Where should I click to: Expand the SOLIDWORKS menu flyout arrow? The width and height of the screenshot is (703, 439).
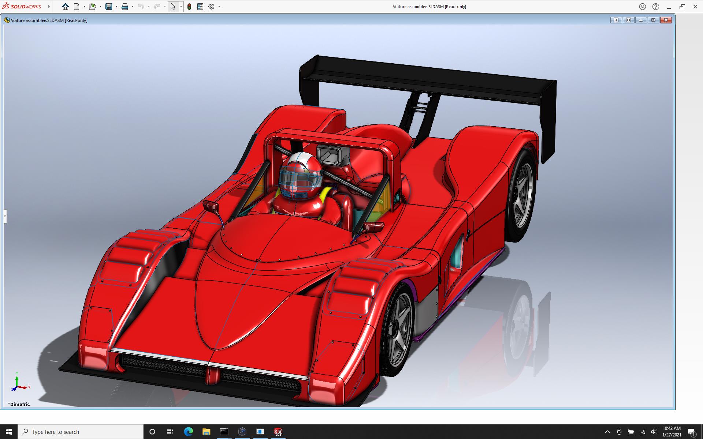point(49,7)
